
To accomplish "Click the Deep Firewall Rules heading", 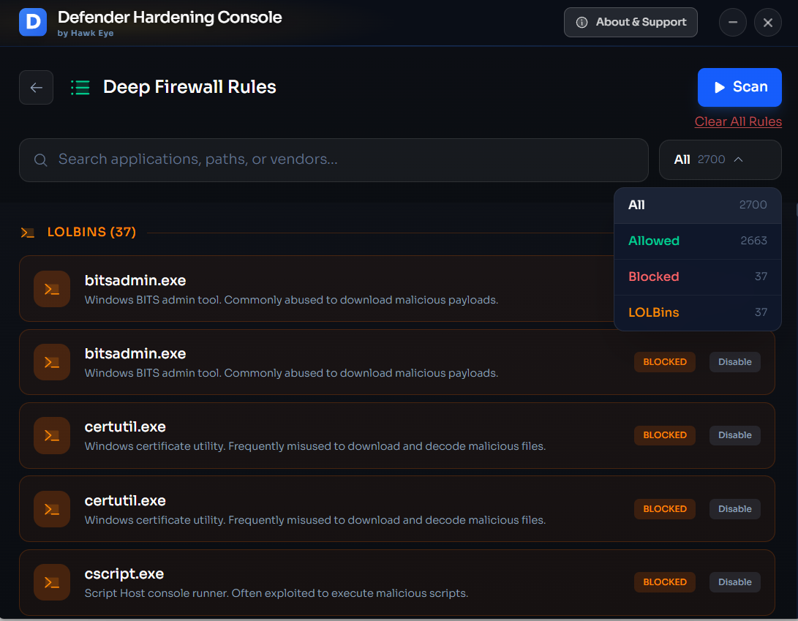I will 189,87.
